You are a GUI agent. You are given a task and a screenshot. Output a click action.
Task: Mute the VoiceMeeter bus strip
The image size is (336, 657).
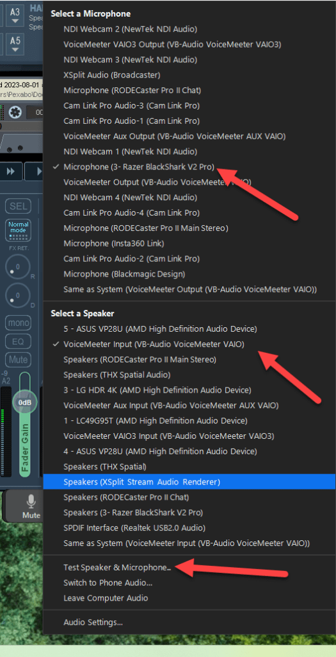click(18, 360)
